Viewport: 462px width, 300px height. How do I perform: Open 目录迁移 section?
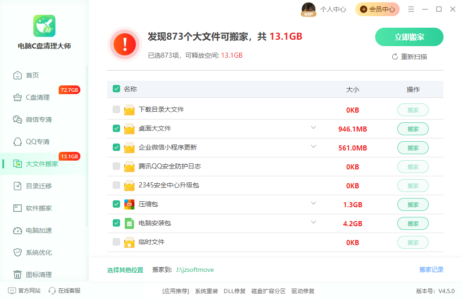pos(39,186)
